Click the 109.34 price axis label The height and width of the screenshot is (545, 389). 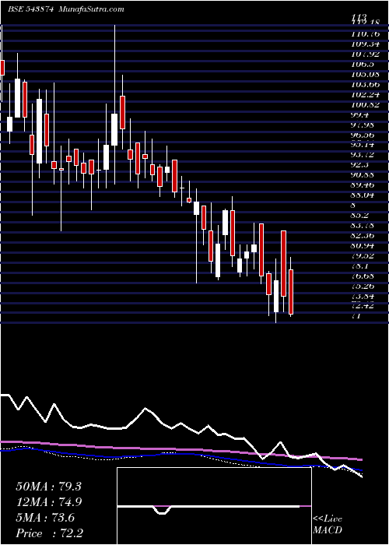(365, 44)
